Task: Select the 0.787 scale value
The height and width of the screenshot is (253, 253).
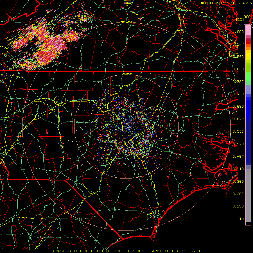Action: (x=238, y=82)
